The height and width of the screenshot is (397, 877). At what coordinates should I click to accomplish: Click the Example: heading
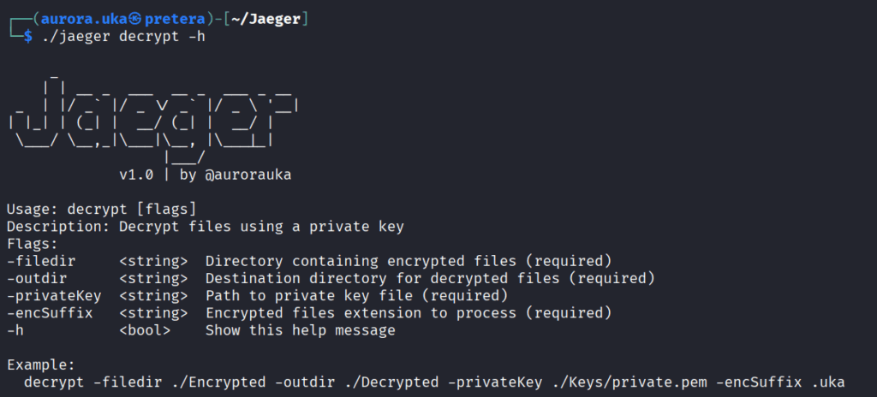[41, 364]
